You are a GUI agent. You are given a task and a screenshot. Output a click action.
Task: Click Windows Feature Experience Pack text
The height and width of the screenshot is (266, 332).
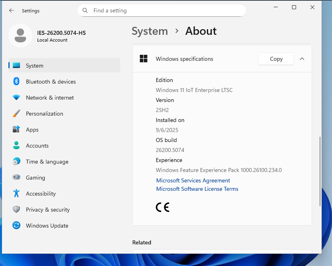point(219,170)
